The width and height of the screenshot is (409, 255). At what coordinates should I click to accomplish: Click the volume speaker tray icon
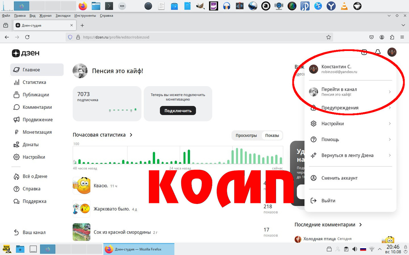pyautogui.click(x=354, y=249)
